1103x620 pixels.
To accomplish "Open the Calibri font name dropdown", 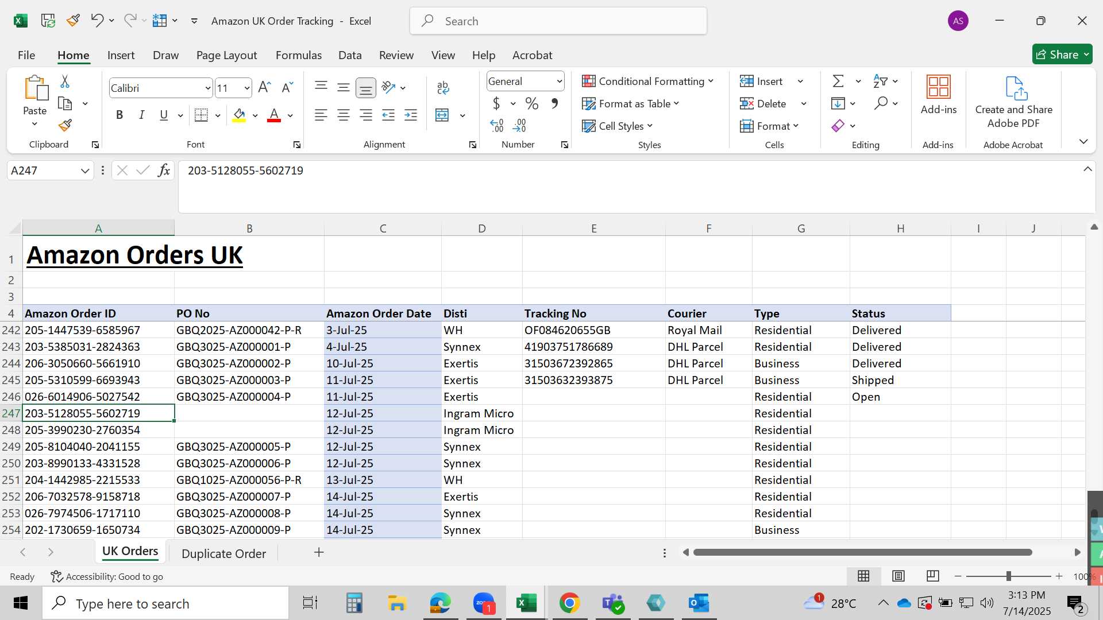I will coord(207,88).
